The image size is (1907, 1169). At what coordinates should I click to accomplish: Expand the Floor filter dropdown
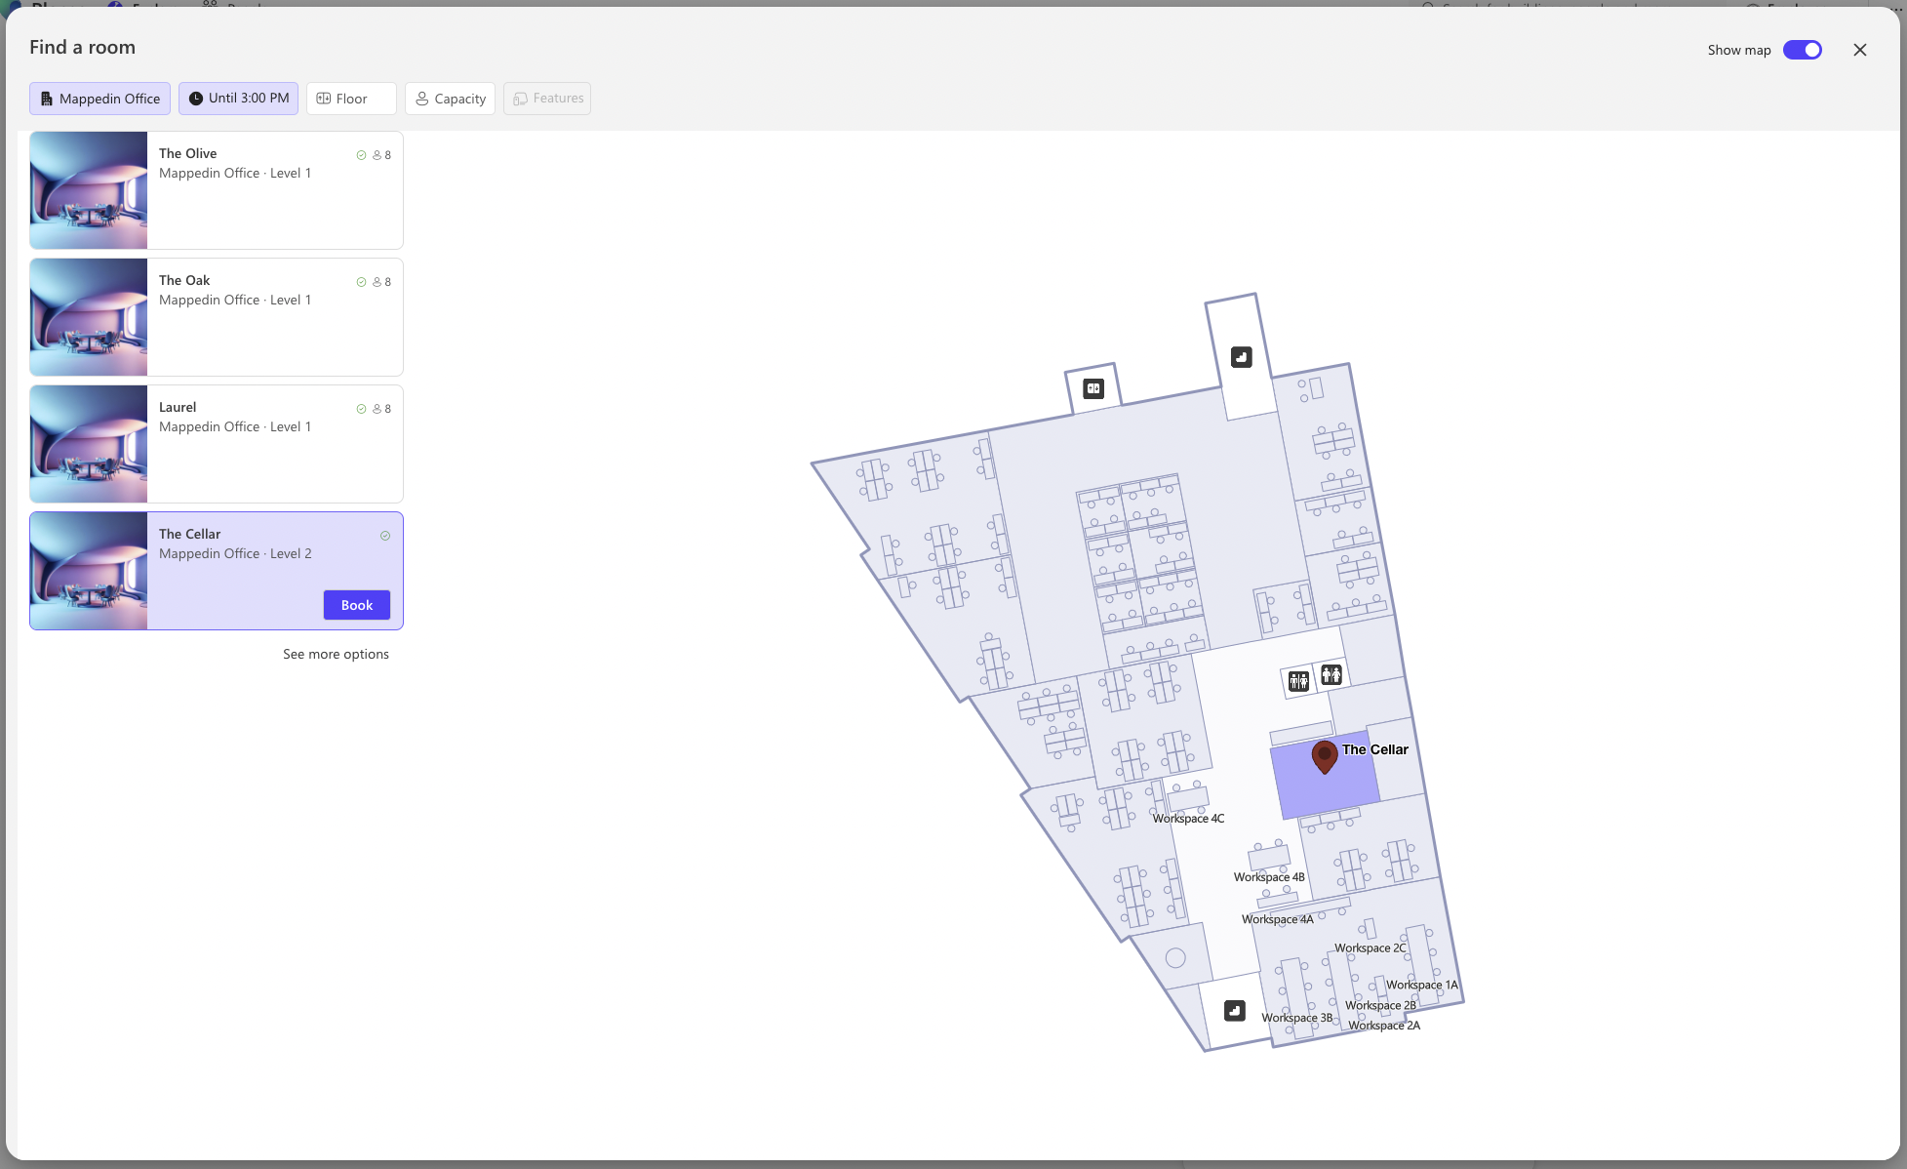(x=351, y=99)
